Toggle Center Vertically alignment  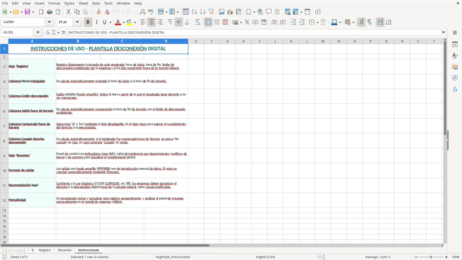pos(179,22)
